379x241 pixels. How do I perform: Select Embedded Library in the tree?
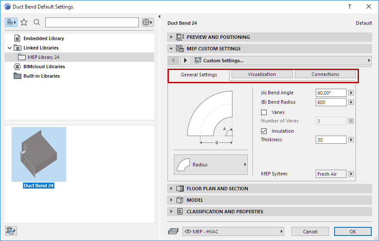tap(44, 38)
